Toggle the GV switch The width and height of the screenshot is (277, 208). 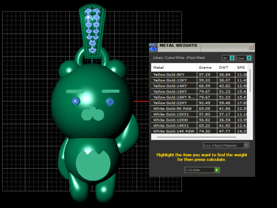(x=228, y=58)
